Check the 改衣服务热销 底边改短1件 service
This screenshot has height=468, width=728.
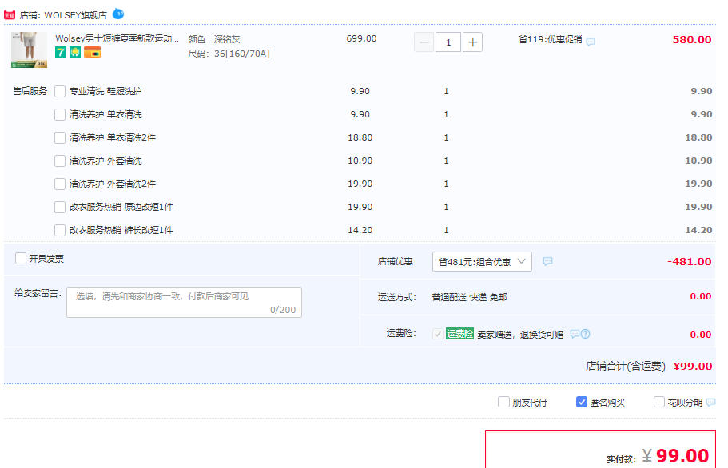coord(60,207)
